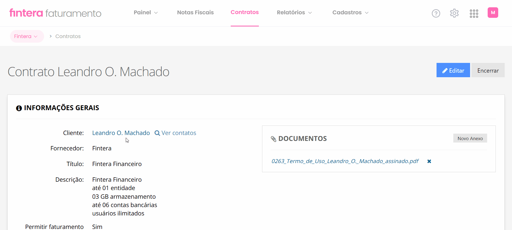Click the DOCUMENTOS heading
Viewport: 512px width, 230px height.
point(302,138)
